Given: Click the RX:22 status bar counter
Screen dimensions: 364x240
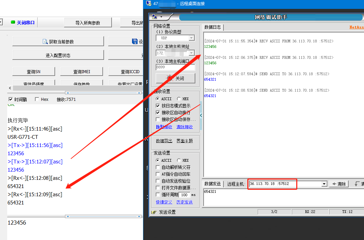Looking at the screenshot, I should click(x=310, y=212).
